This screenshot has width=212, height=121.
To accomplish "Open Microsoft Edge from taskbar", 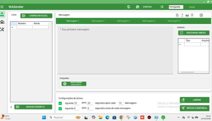I will [107, 118].
